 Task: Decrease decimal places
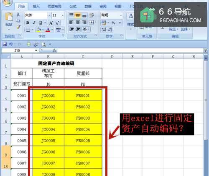[x=110, y=30]
